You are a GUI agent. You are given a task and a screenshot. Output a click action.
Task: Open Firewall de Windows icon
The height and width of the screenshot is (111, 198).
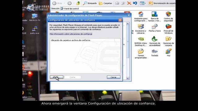pos(168,29)
